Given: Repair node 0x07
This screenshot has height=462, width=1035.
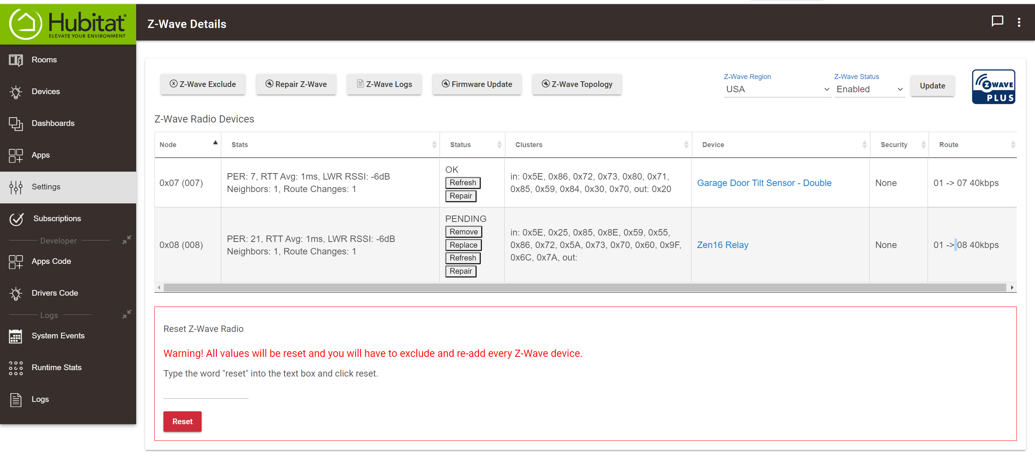Looking at the screenshot, I should pyautogui.click(x=460, y=196).
